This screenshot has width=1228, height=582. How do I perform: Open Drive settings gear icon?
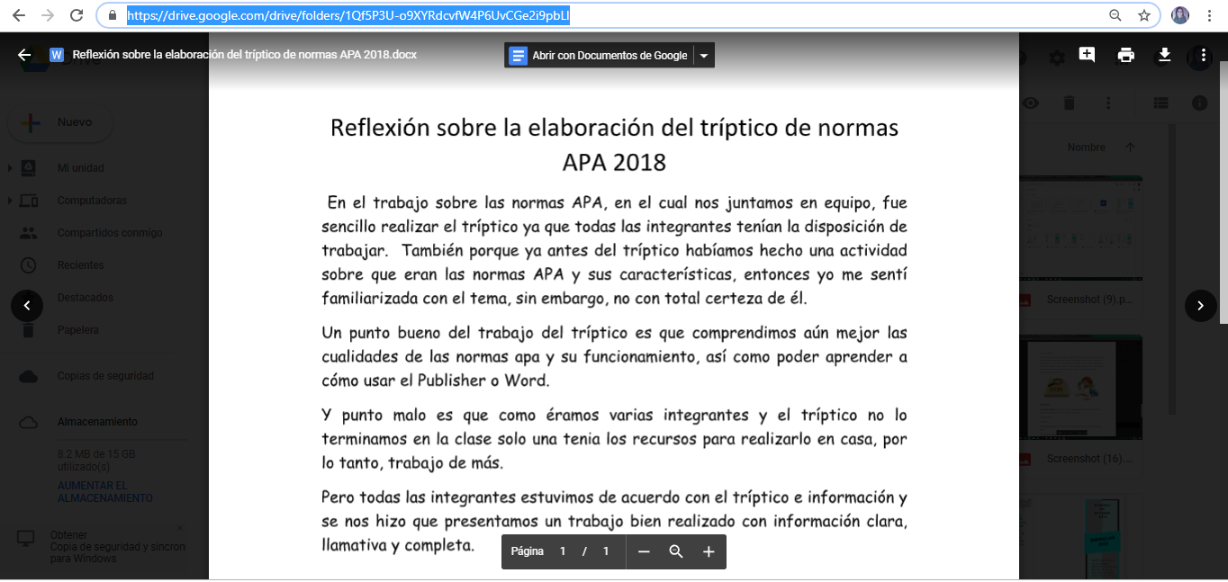pos(1057,57)
